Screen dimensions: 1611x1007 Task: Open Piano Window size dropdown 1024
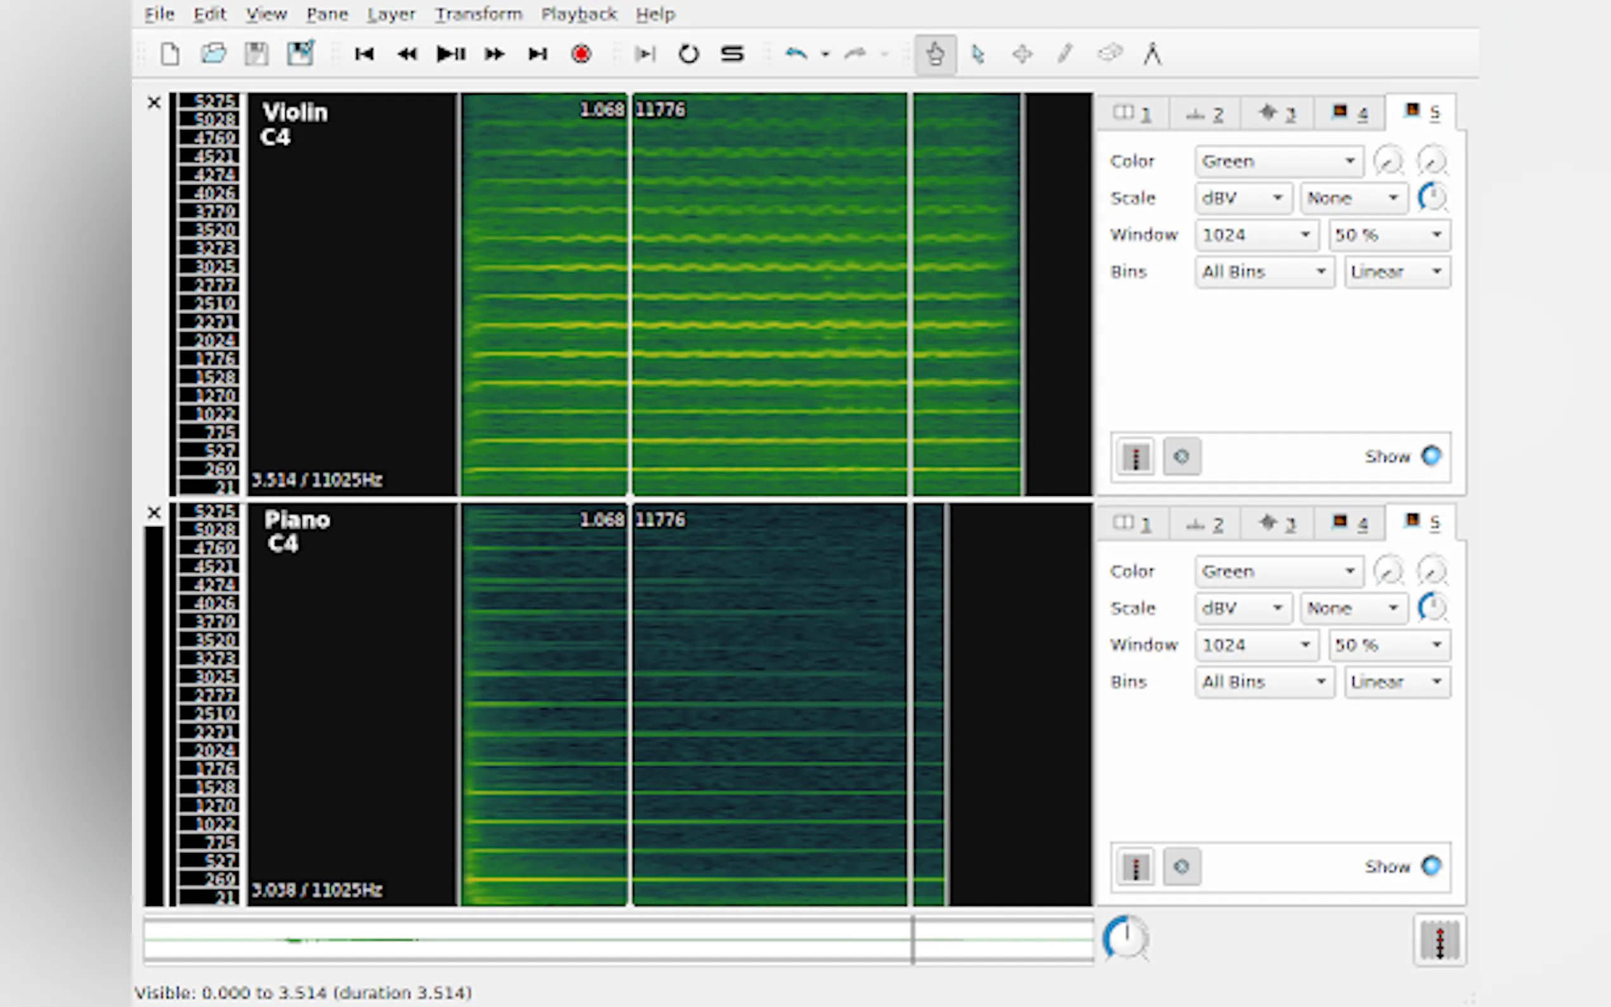(1256, 645)
